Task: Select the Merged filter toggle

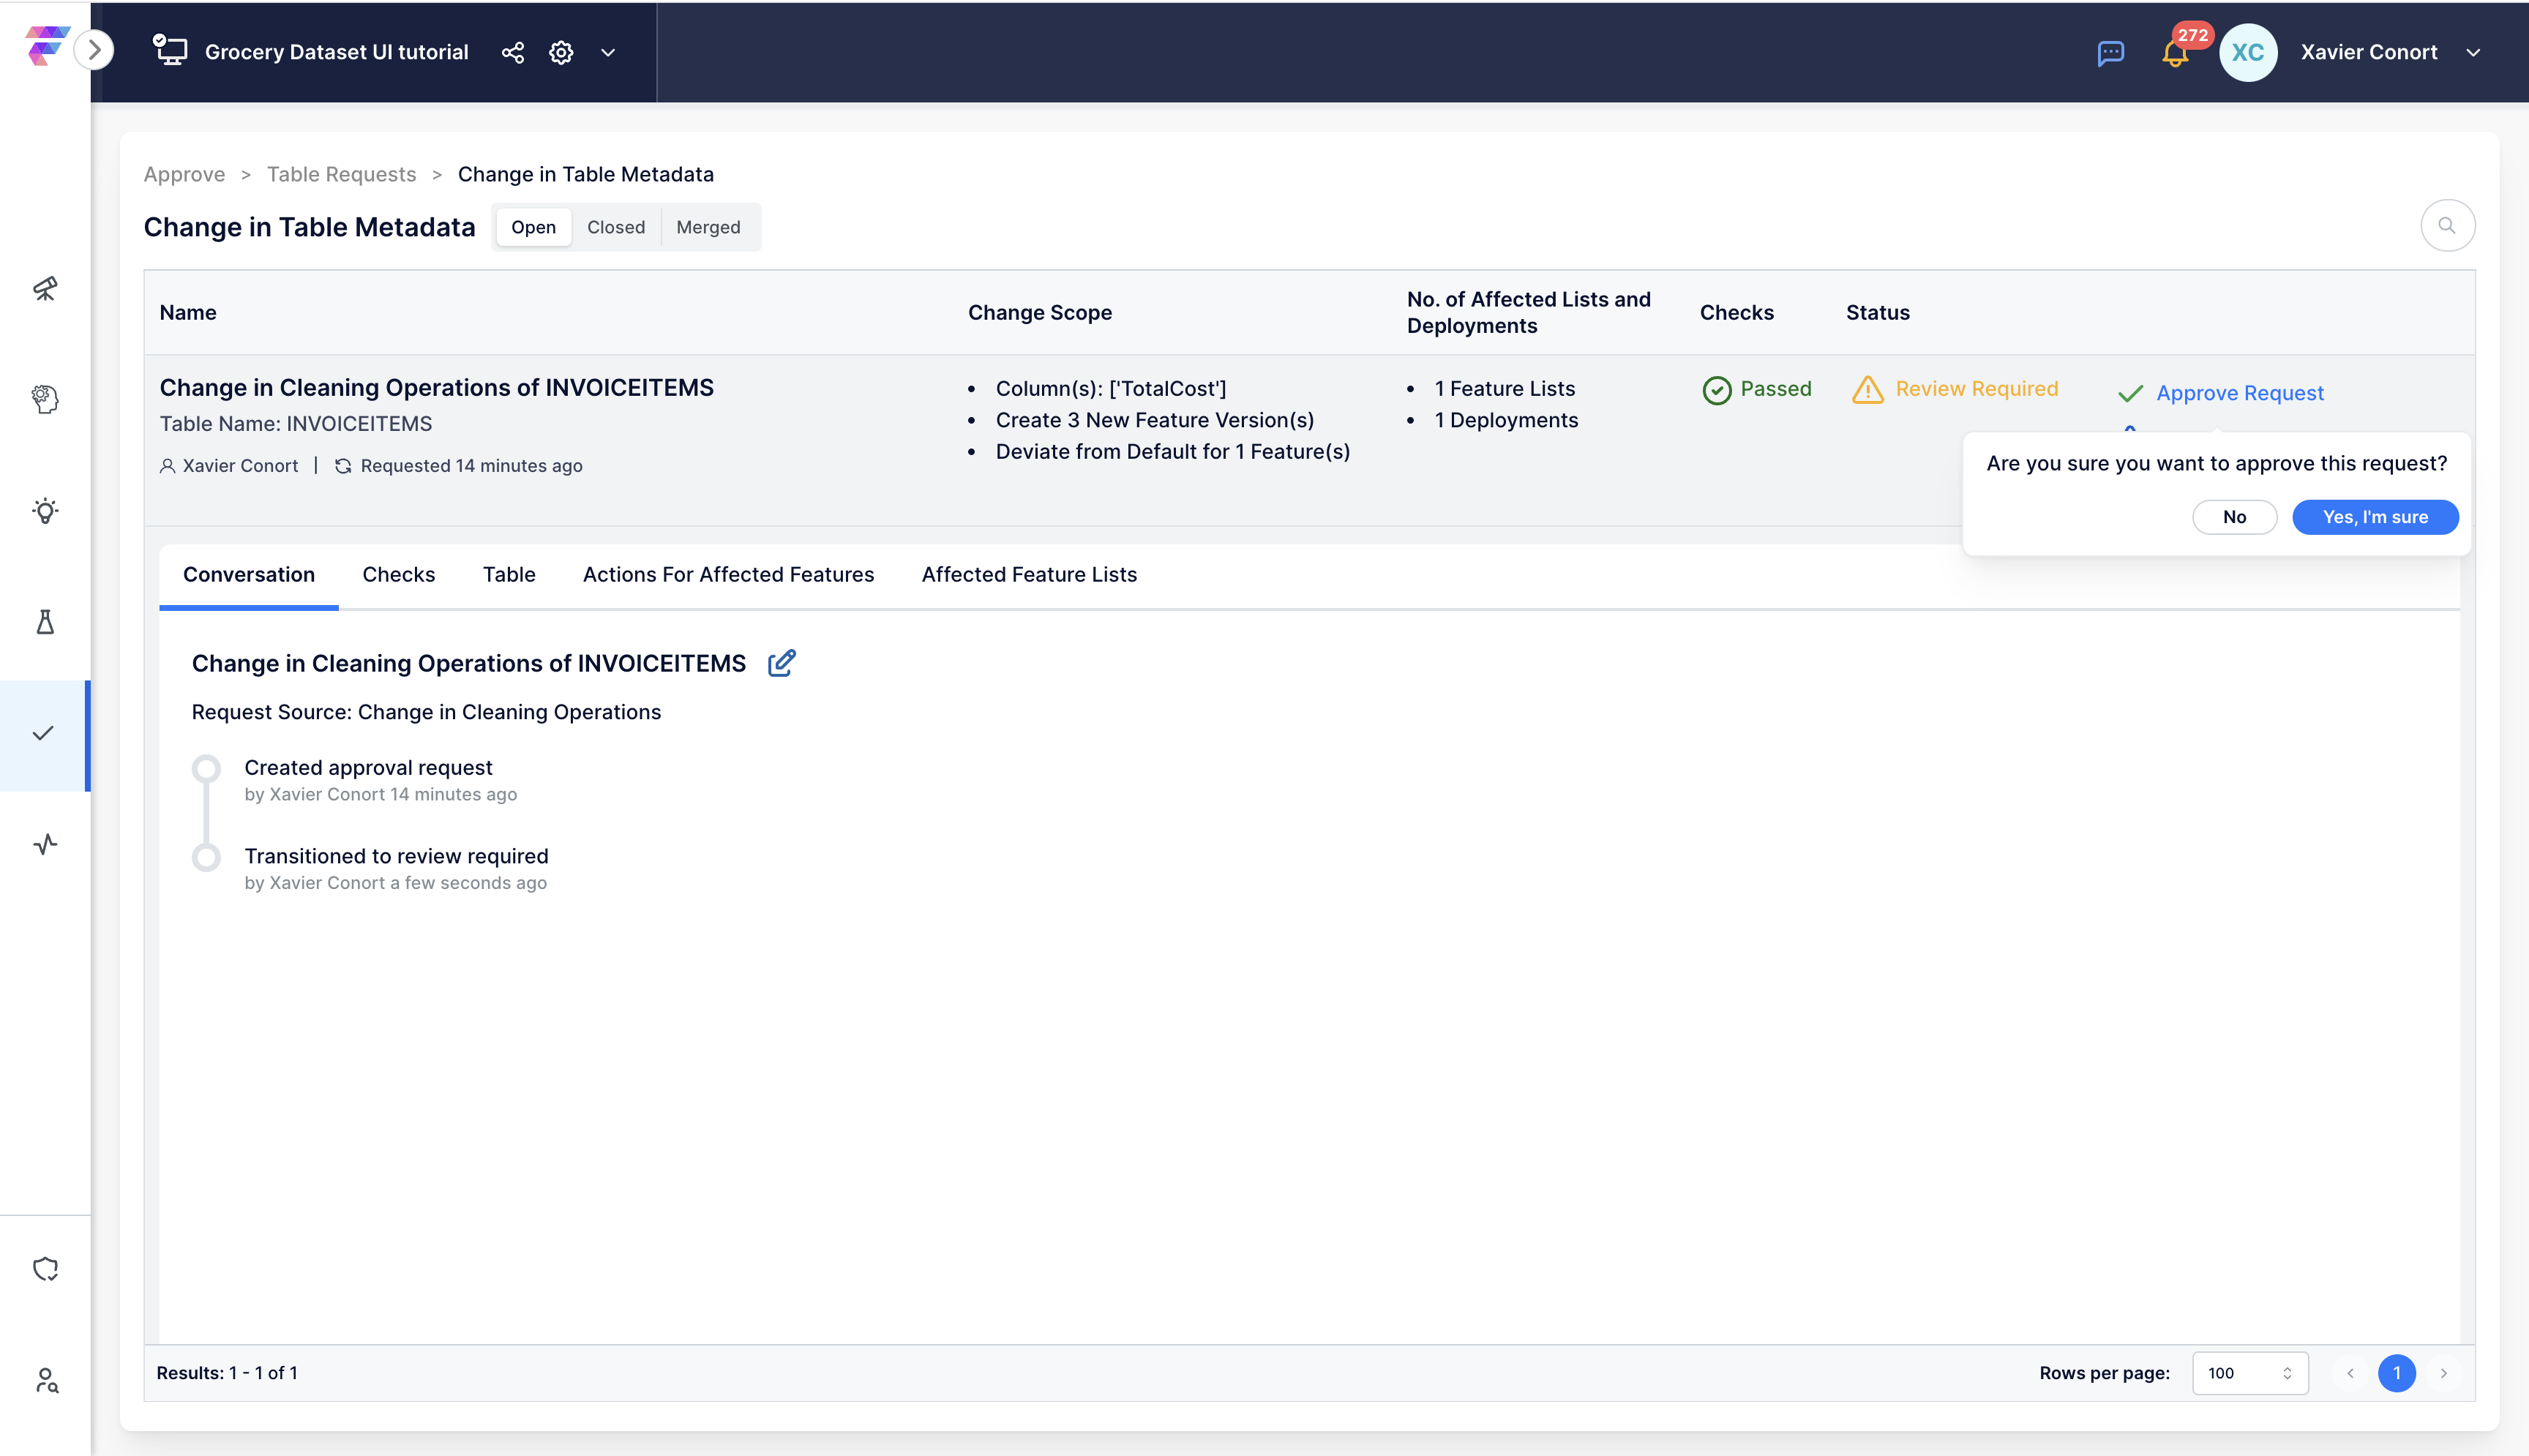Action: click(x=708, y=227)
